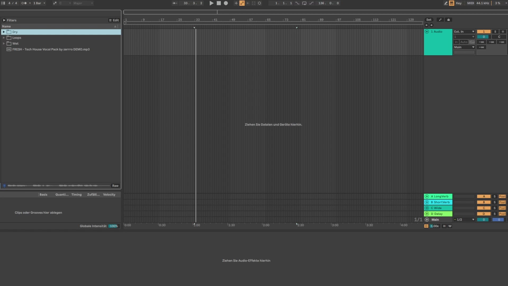
Task: Solo the 1 Audio track
Action: pyautogui.click(x=495, y=32)
